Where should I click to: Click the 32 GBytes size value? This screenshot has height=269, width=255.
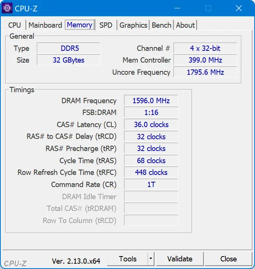click(x=69, y=60)
